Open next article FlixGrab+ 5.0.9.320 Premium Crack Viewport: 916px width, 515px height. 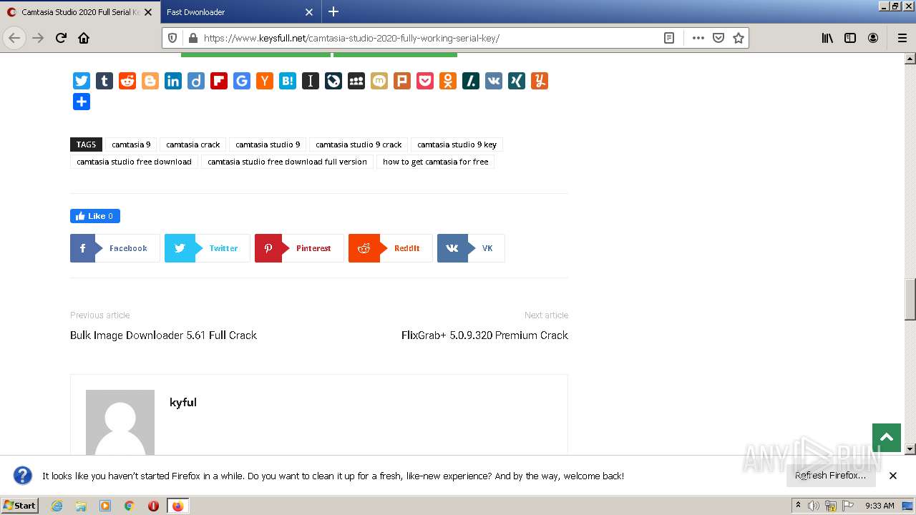(x=484, y=335)
